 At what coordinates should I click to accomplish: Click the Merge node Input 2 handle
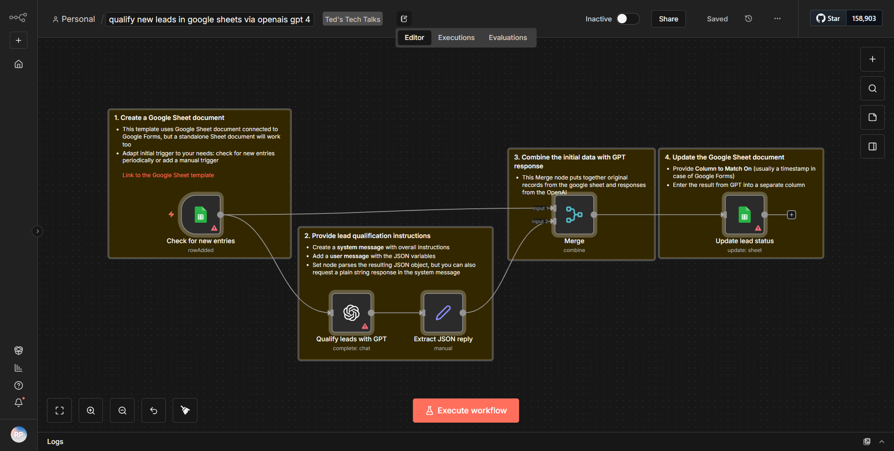point(553,221)
